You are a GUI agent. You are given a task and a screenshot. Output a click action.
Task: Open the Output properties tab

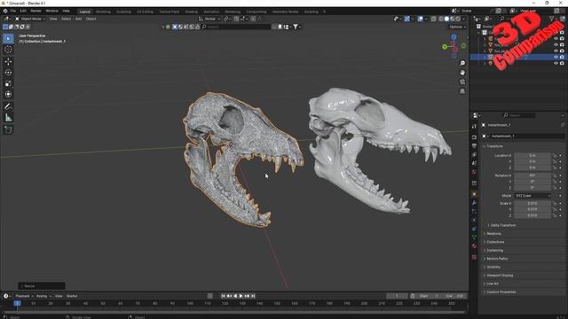point(474,145)
